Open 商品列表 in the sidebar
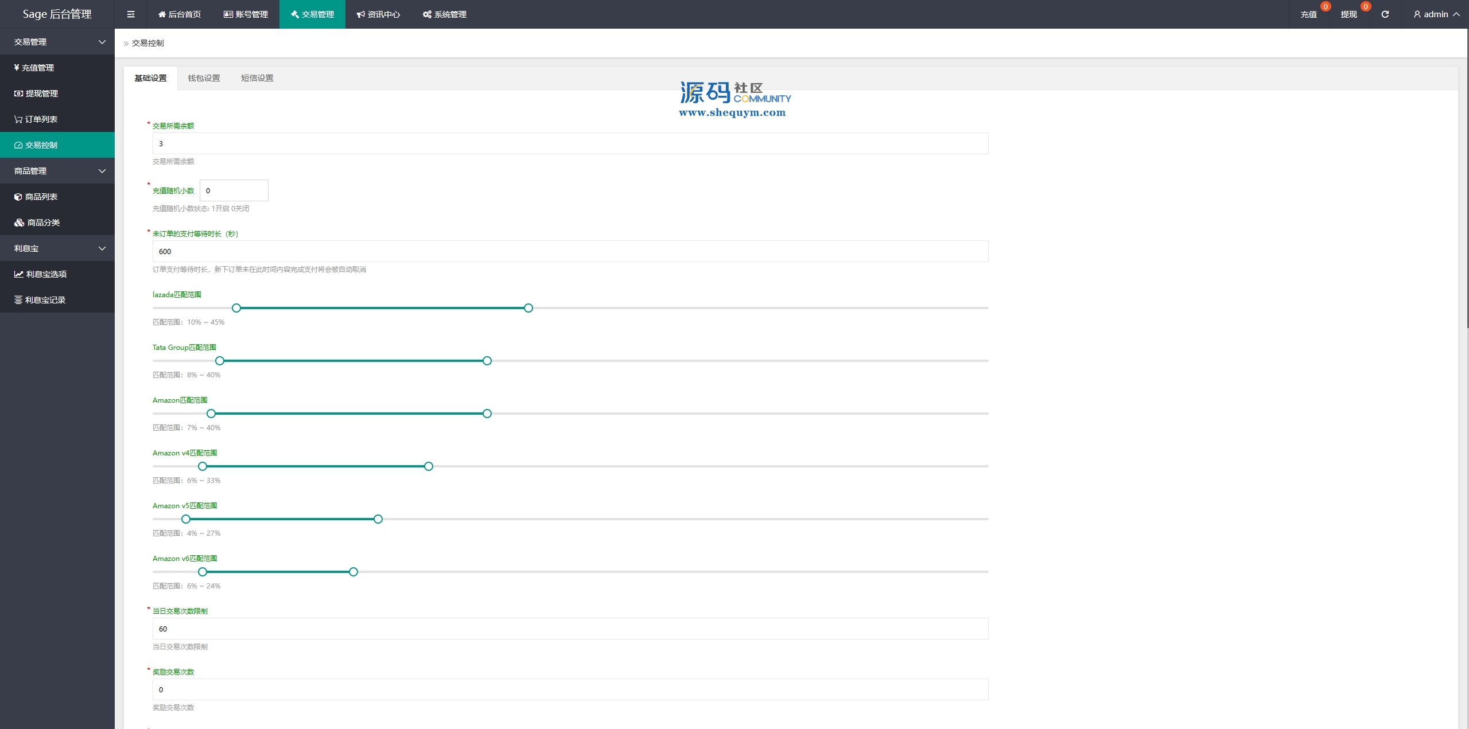 click(x=40, y=197)
